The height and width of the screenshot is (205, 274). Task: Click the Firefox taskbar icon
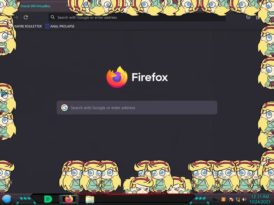[x=69, y=199]
